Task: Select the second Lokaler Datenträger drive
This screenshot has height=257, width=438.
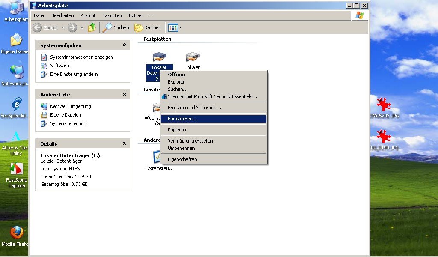Action: (192, 57)
